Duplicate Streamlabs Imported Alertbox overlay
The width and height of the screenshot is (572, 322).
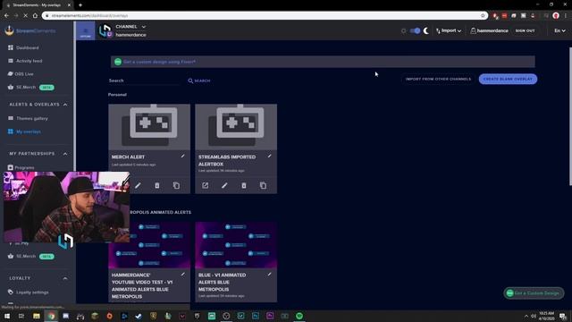coord(263,185)
